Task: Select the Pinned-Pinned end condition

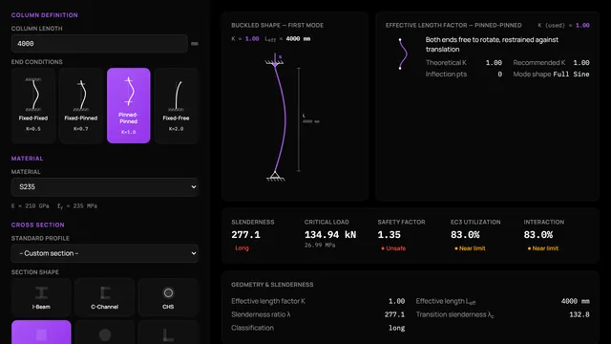Action: pos(129,106)
